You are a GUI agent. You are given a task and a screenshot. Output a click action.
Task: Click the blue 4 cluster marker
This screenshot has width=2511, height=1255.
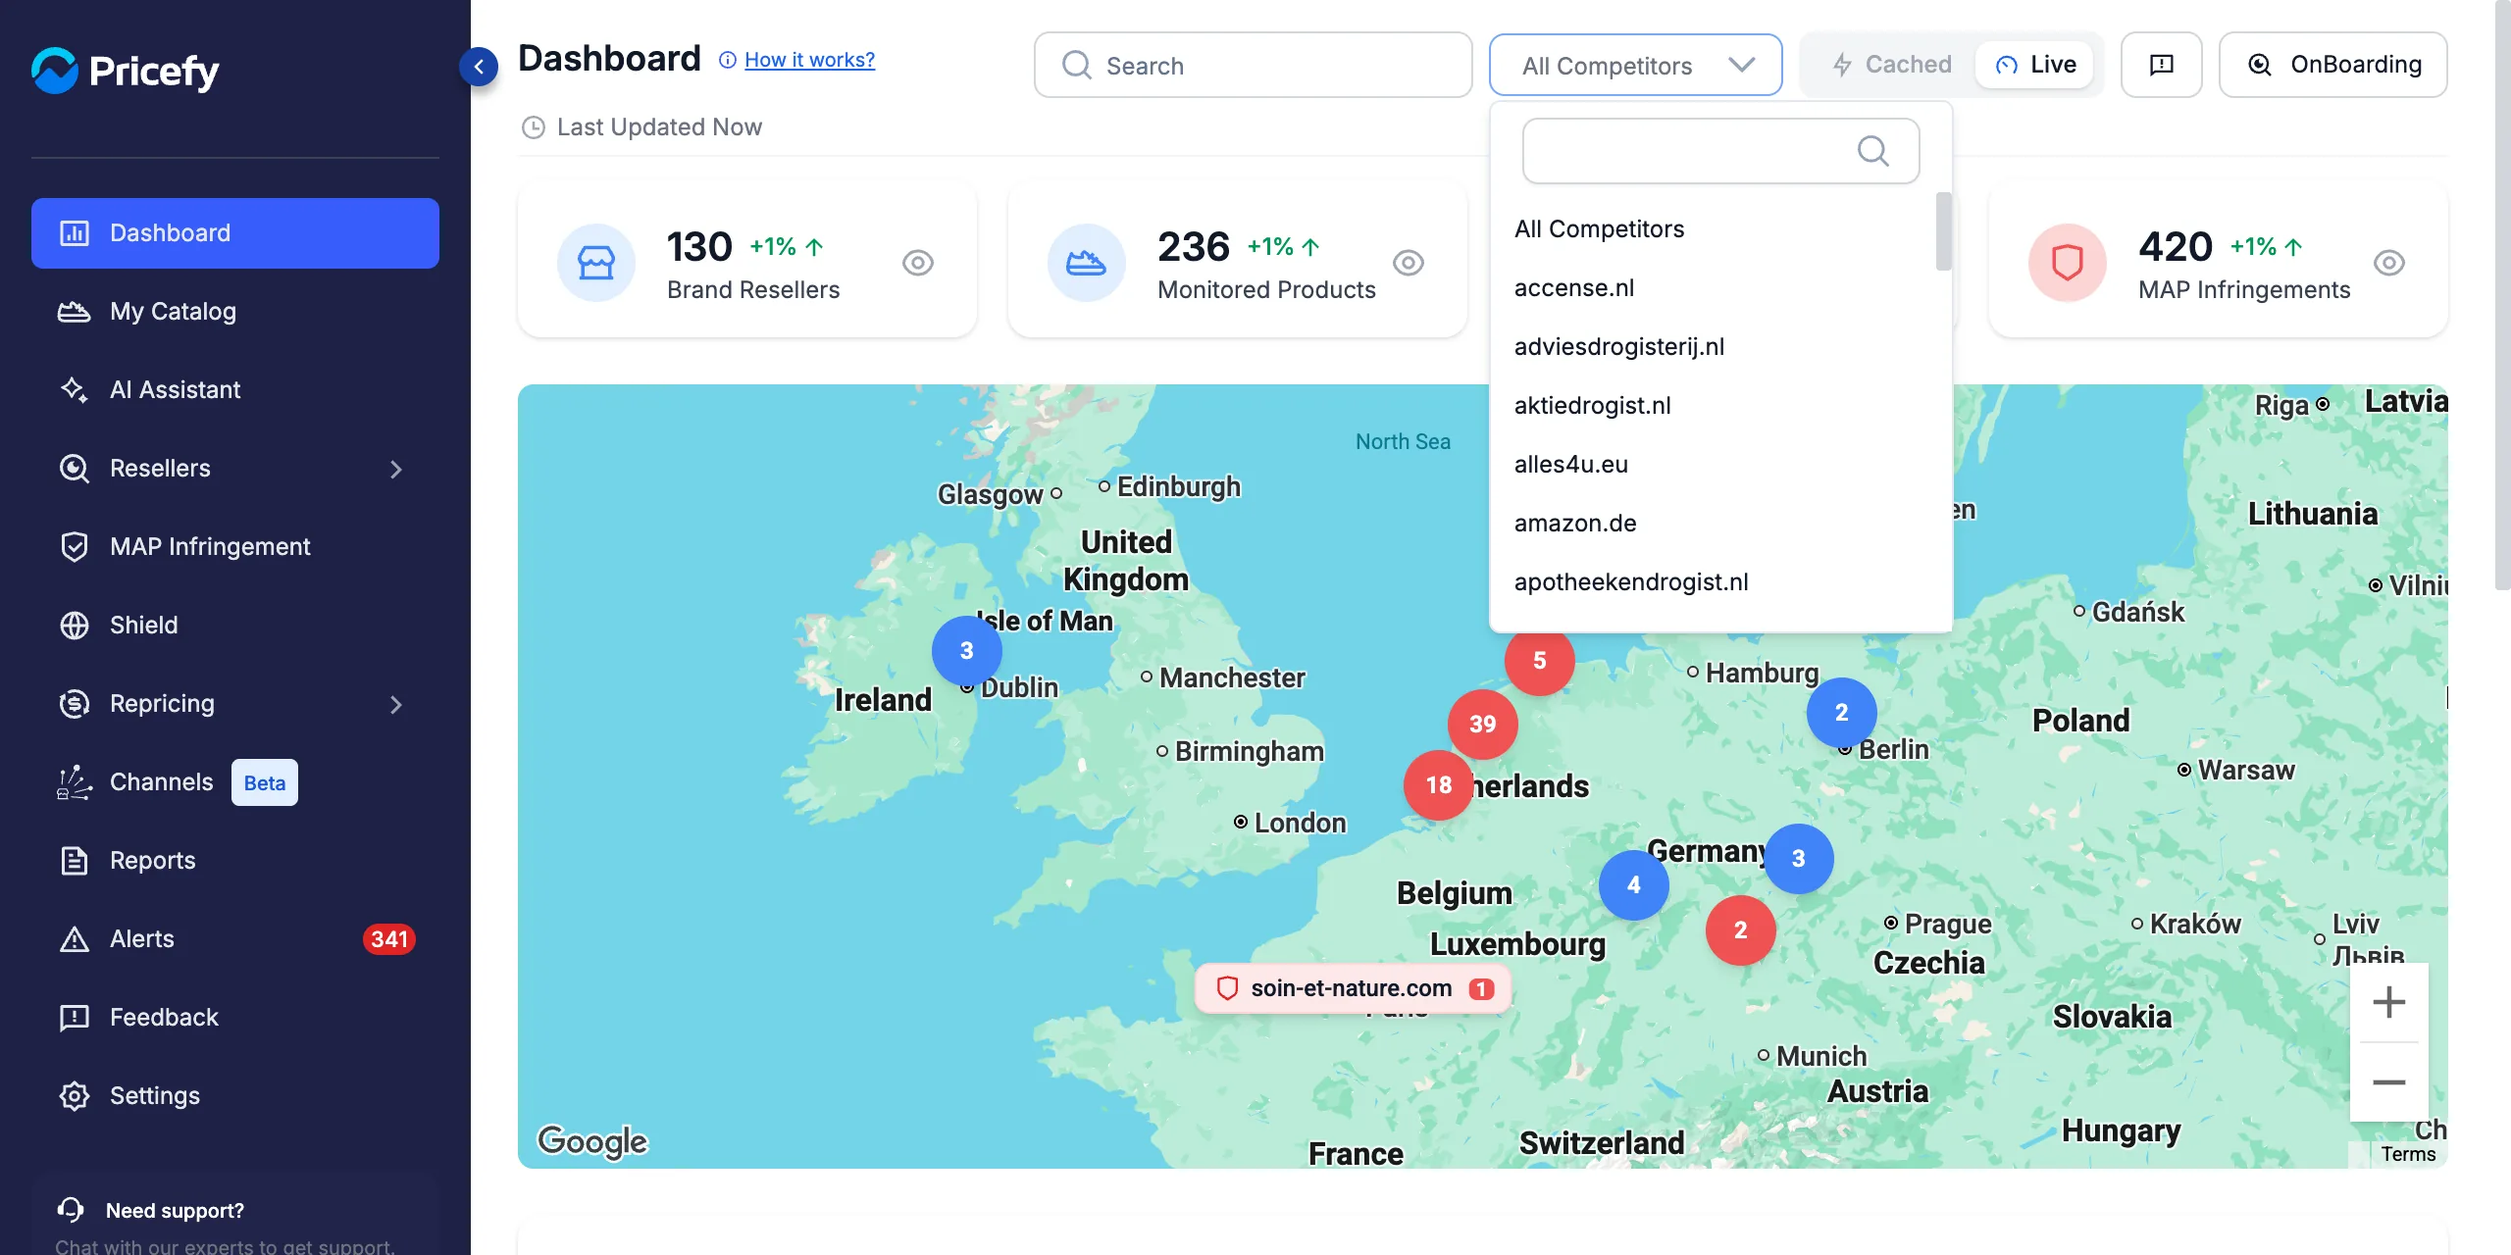[1633, 884]
